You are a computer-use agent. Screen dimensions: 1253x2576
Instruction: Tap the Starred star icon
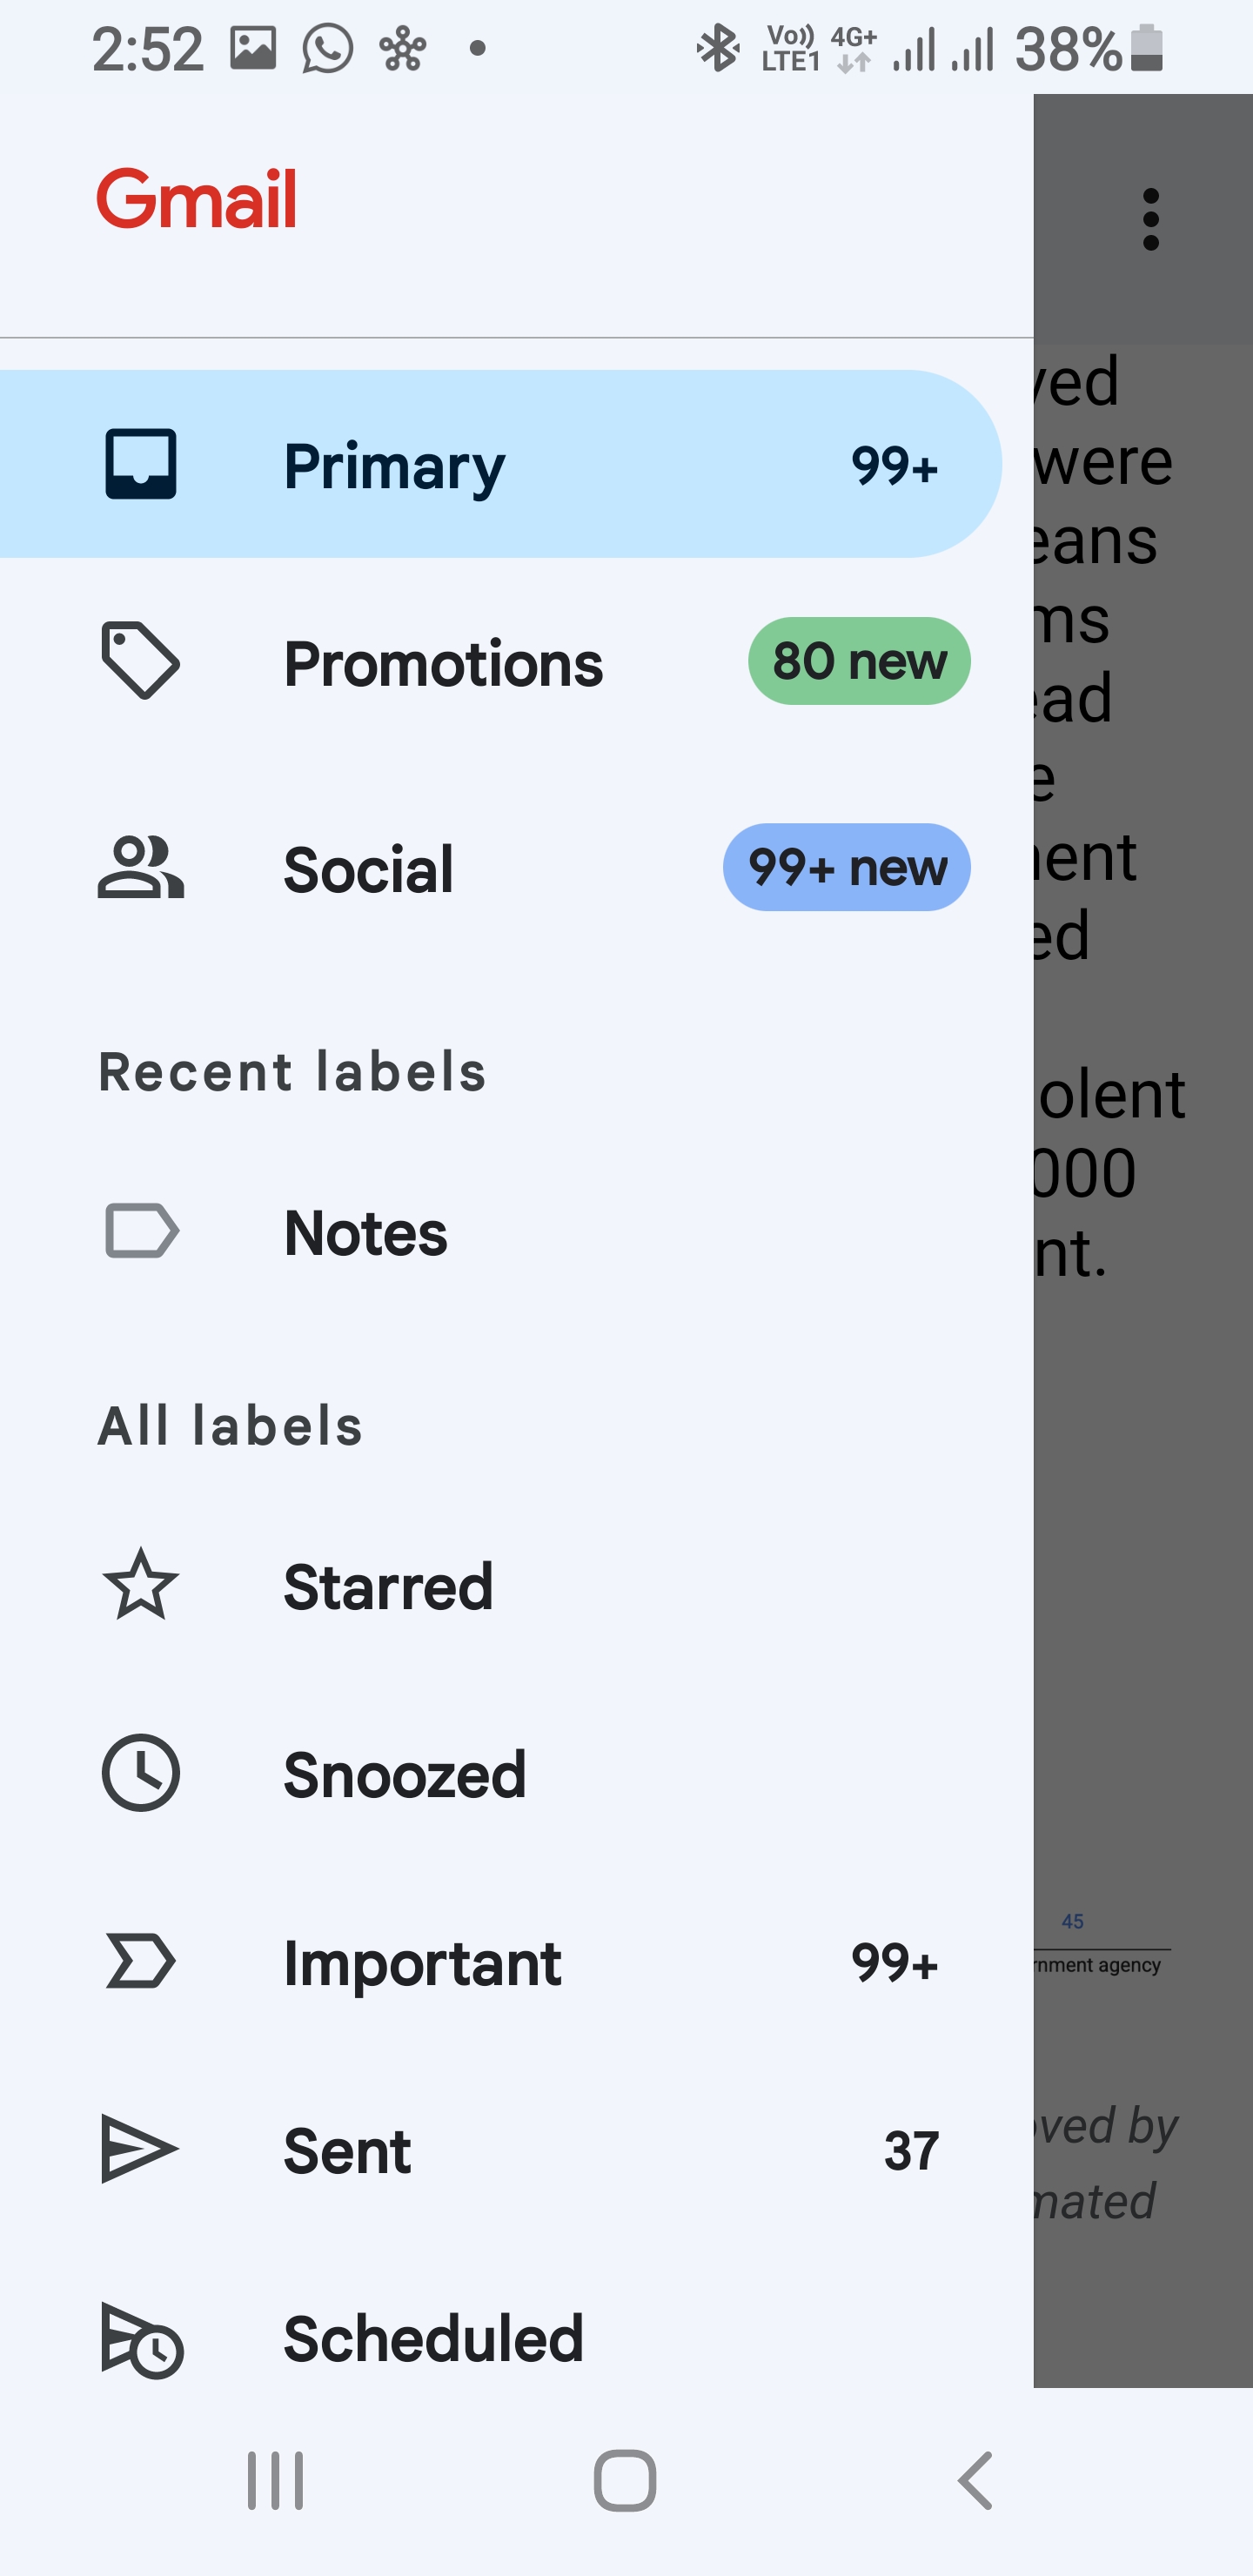click(x=141, y=1585)
